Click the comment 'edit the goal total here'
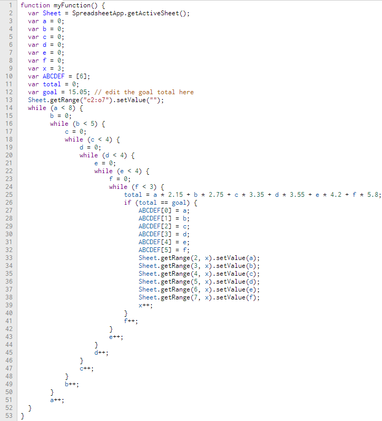 coord(149,92)
